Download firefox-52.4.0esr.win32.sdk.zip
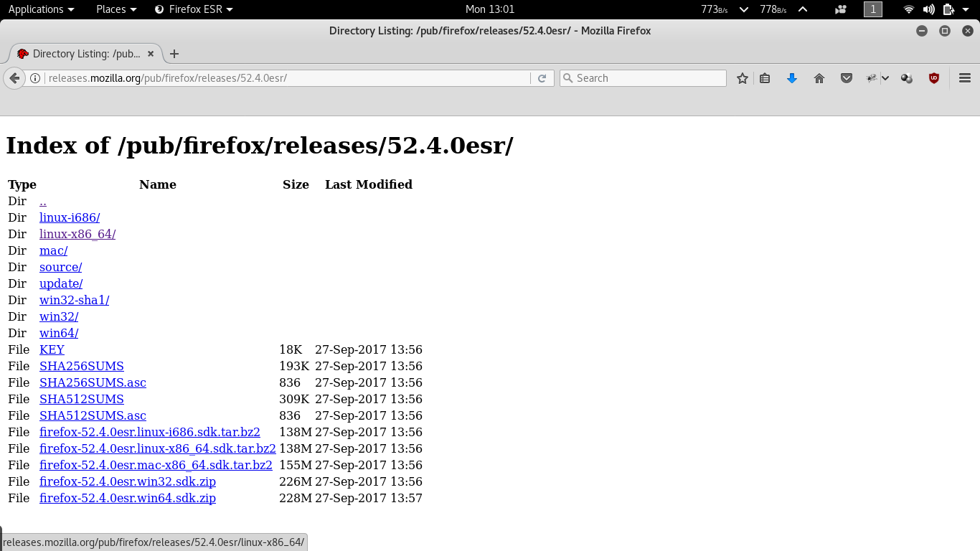The image size is (980, 551). (x=128, y=481)
